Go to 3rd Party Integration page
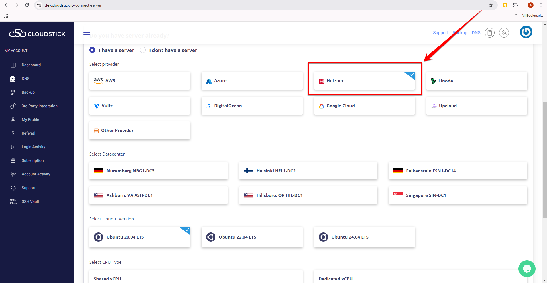This screenshot has width=547, height=283. click(x=39, y=106)
